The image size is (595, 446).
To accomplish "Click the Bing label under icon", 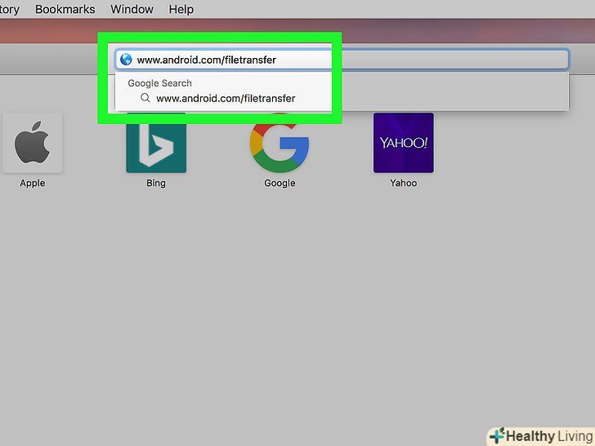I will (x=156, y=183).
